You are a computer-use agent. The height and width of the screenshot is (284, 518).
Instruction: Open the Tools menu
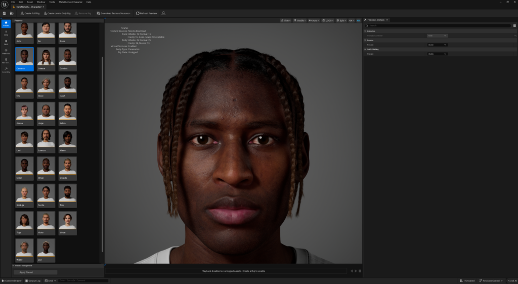tap(52, 2)
